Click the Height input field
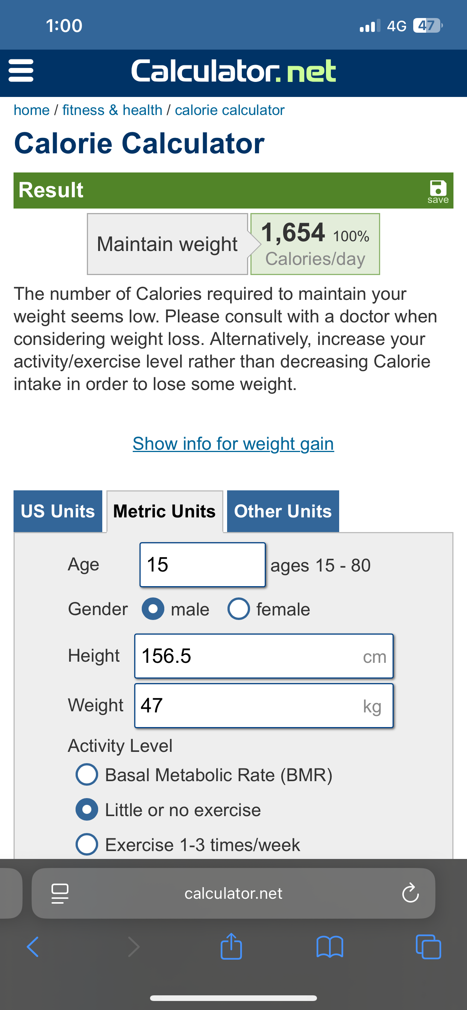467x1010 pixels. pyautogui.click(x=264, y=656)
